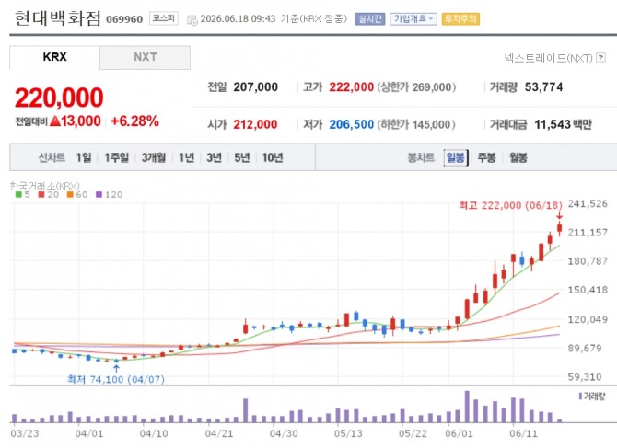Select the 주봉 weekly candle chart

click(x=487, y=158)
